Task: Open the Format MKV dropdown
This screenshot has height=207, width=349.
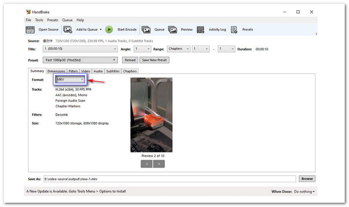Action: tap(70, 80)
